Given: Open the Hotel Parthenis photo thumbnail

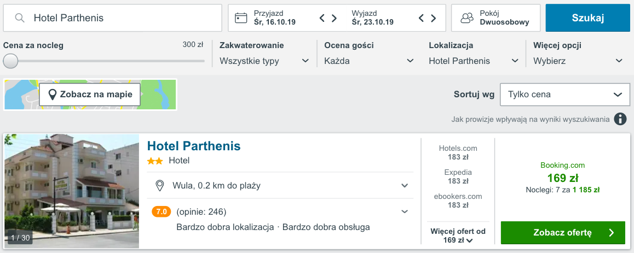Looking at the screenshot, I should [72, 191].
